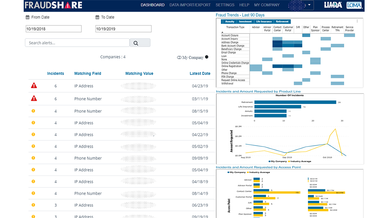This screenshot has width=389, height=218.
Task: Click the Fraud Trends panel scroll stepper
Action: coord(357,21)
